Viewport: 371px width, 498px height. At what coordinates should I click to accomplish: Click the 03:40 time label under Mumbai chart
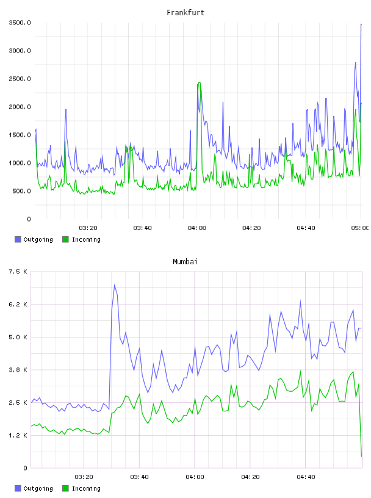pyautogui.click(x=139, y=477)
